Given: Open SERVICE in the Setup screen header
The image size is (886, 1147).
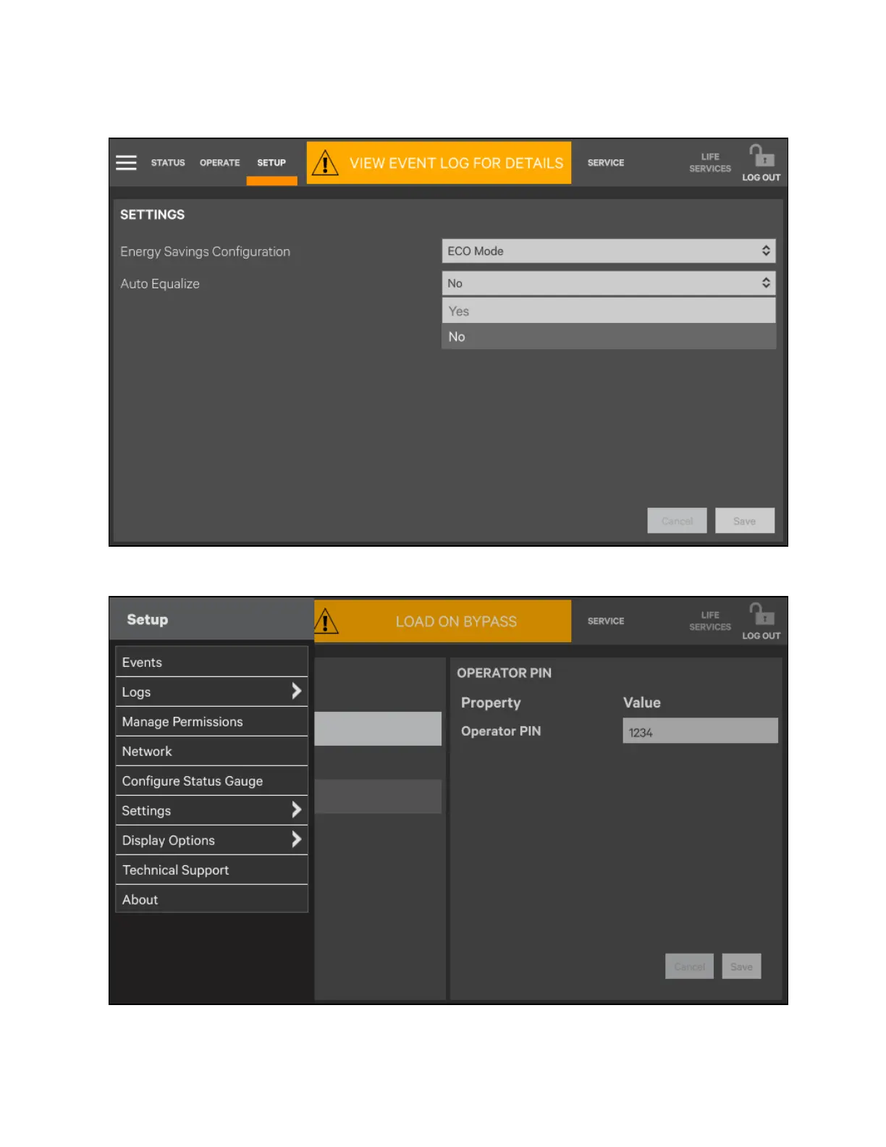Looking at the screenshot, I should coord(606,621).
